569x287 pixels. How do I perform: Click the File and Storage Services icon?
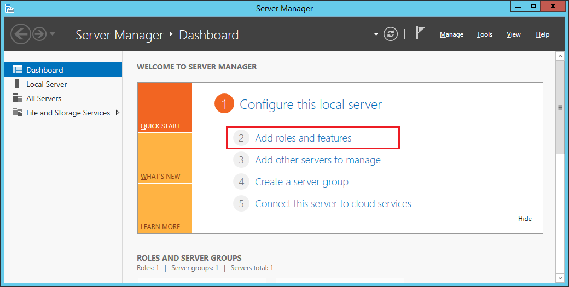coord(18,112)
